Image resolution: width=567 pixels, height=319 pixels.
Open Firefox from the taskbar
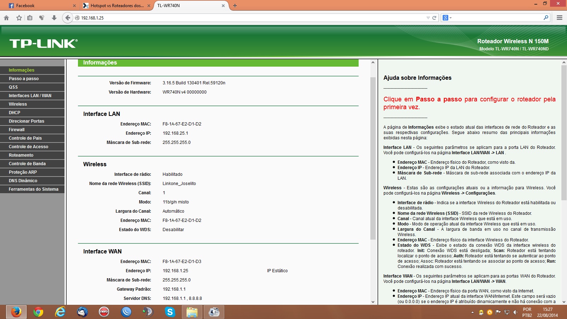[16, 312]
